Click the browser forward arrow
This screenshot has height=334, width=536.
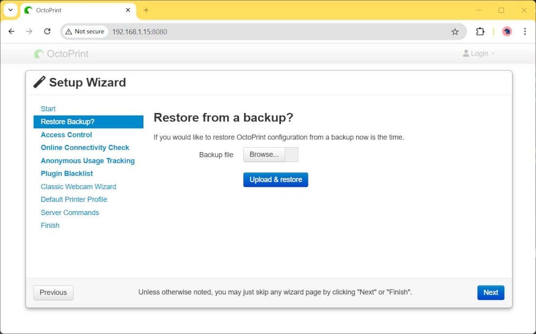click(29, 32)
